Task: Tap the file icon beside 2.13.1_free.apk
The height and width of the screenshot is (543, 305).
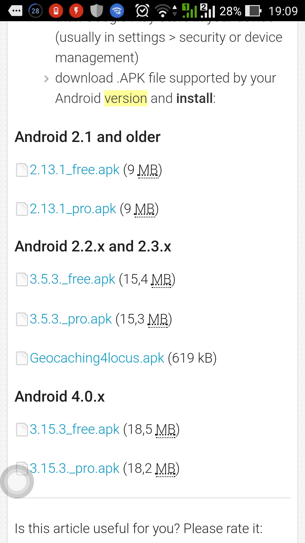Action: tap(22, 170)
